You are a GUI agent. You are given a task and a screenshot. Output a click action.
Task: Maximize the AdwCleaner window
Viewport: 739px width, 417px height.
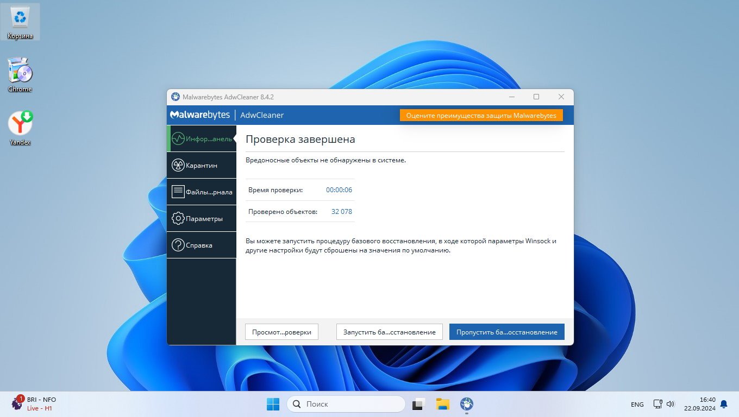click(536, 97)
